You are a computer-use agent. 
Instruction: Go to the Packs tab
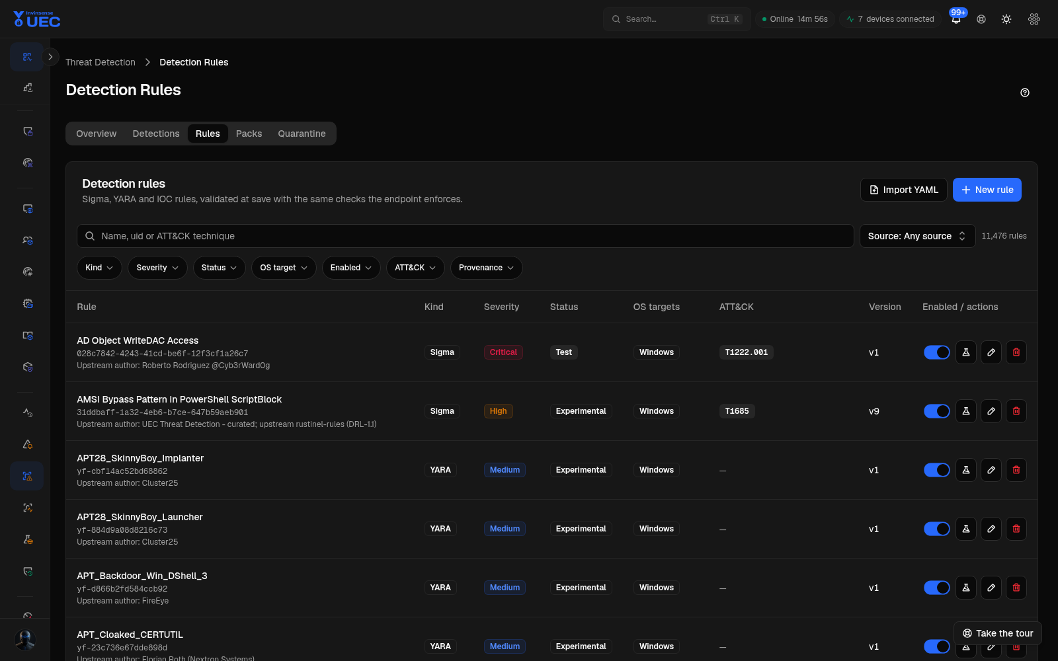click(249, 134)
